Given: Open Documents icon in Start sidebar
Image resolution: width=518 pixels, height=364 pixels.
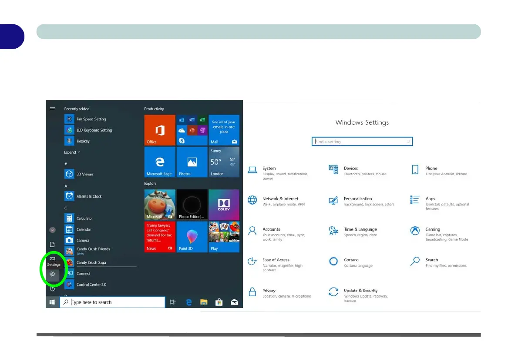Looking at the screenshot, I should coord(52,244).
